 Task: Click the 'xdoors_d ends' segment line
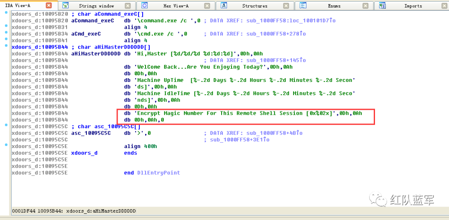104,153
